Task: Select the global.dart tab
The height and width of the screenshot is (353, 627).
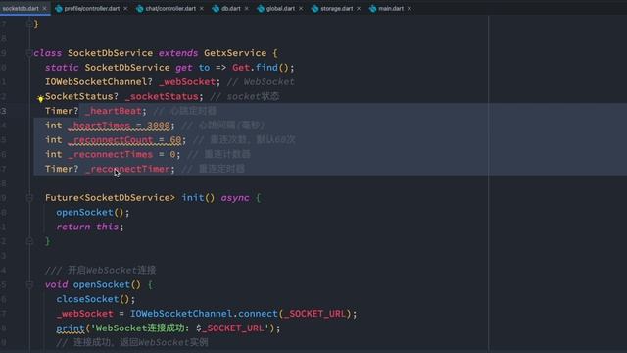Action: point(280,8)
